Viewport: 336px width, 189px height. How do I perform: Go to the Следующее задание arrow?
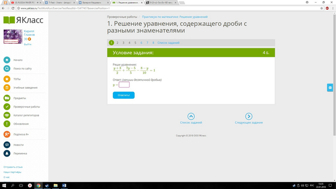(248, 116)
